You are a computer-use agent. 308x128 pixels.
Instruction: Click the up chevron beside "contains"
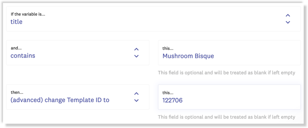tap(136, 49)
